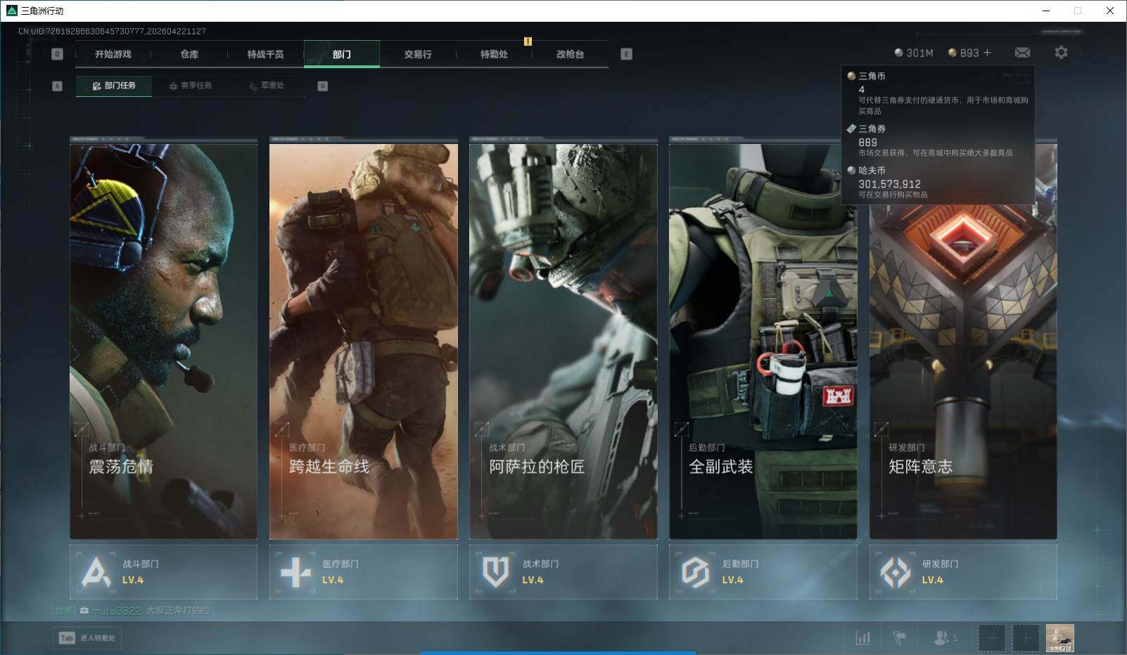Click the player avatar in bottom right
Viewport: 1127px width, 655px height.
(1059, 638)
